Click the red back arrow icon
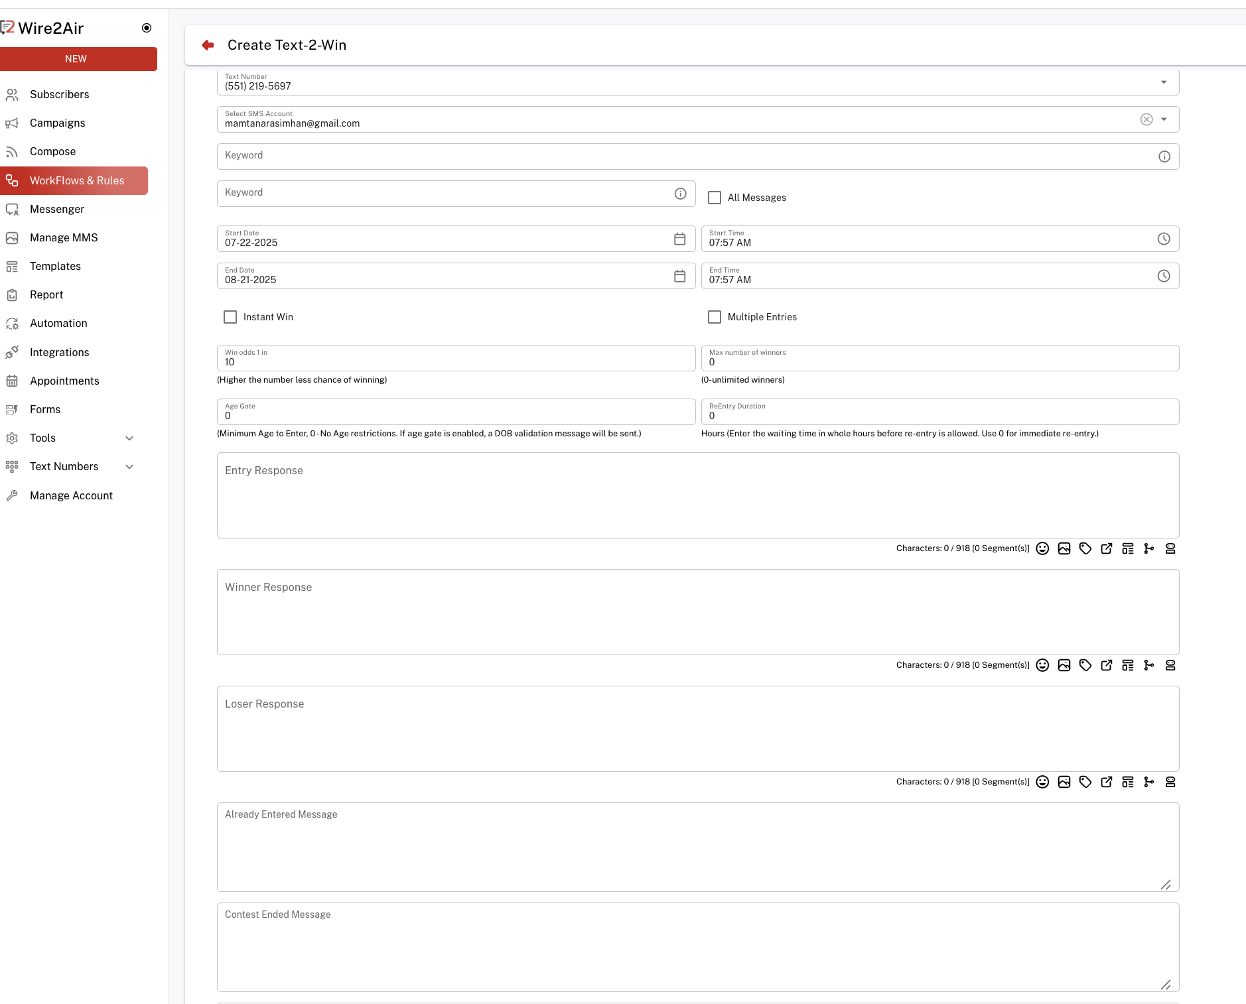The image size is (1246, 1004). (x=208, y=45)
